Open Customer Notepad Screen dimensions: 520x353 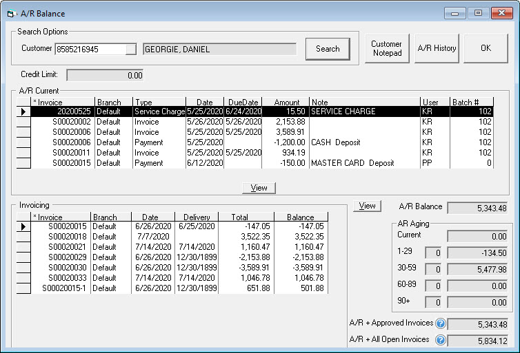(x=387, y=48)
